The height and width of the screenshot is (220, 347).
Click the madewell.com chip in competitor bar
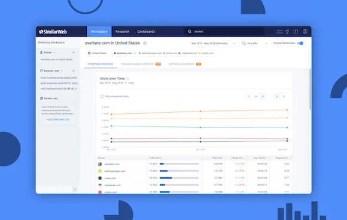click(x=188, y=53)
